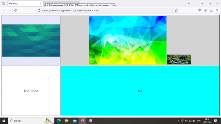The width and height of the screenshot is (221, 124).
Task: Go back with the back arrow
Action: click(4, 10)
